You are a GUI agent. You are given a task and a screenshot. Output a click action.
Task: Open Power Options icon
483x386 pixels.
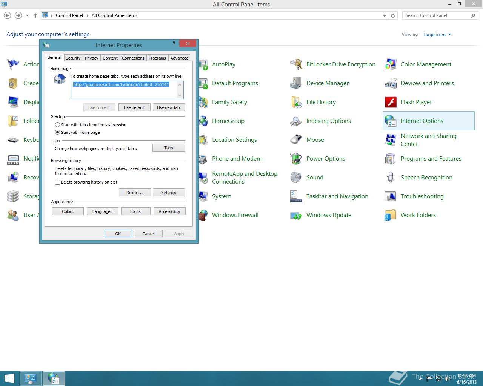click(x=296, y=159)
